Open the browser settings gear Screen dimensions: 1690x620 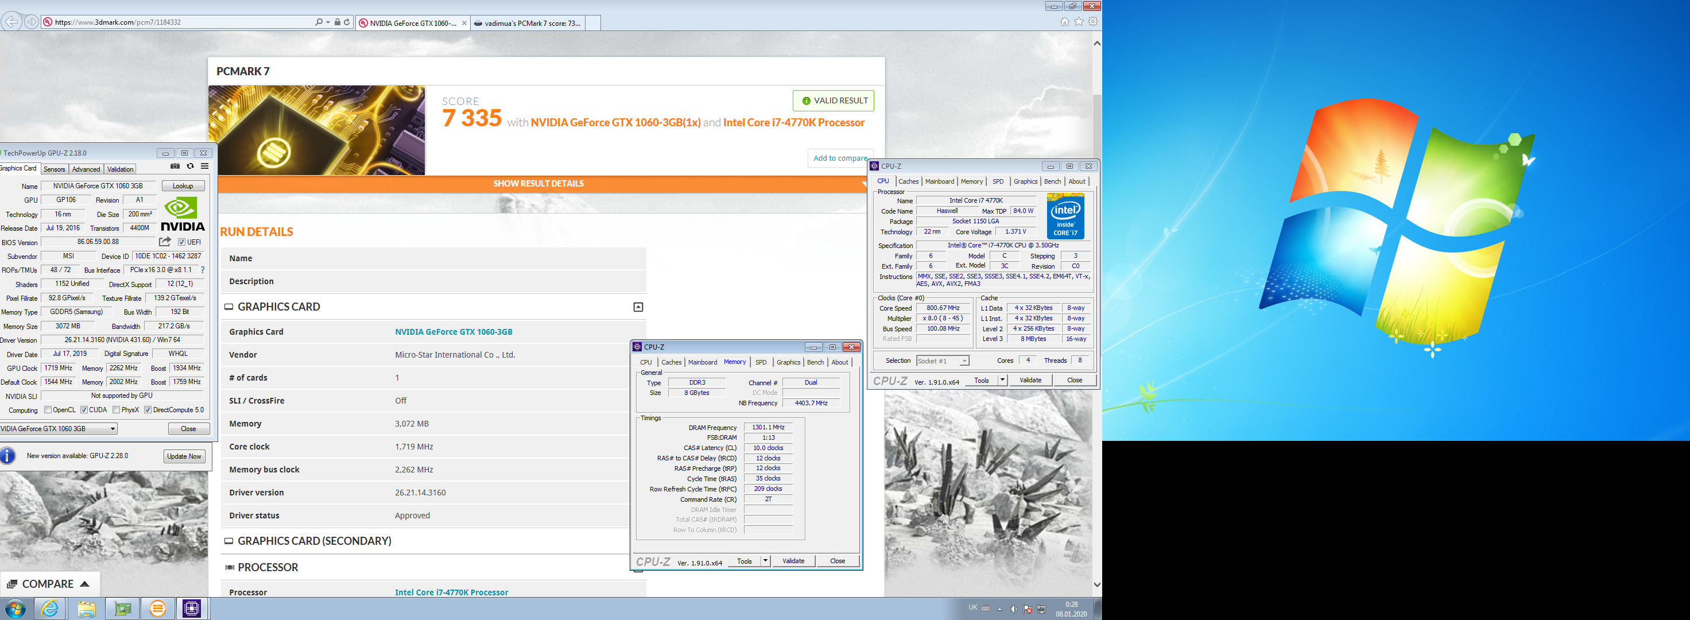(x=1093, y=22)
